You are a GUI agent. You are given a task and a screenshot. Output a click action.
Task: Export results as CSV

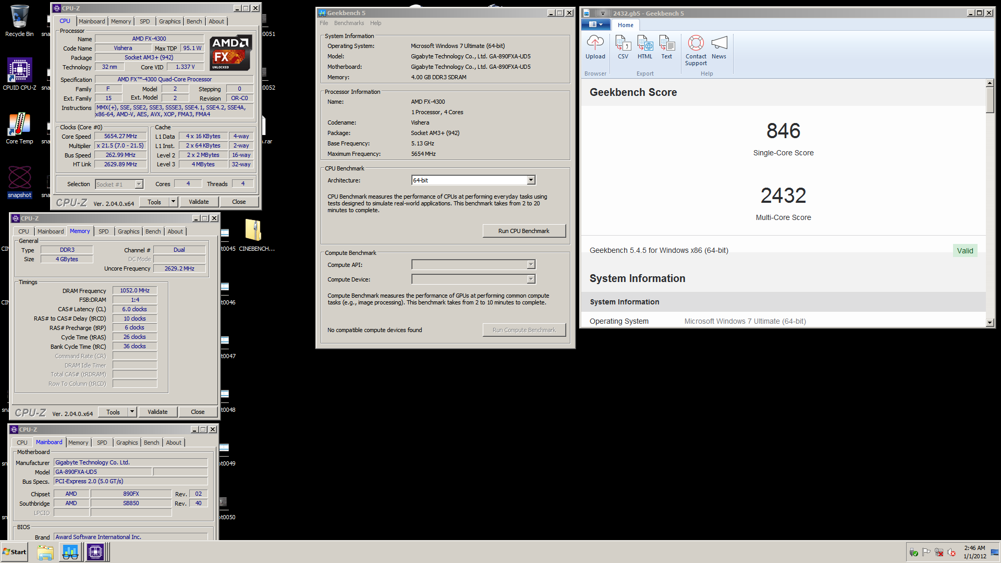click(x=623, y=47)
